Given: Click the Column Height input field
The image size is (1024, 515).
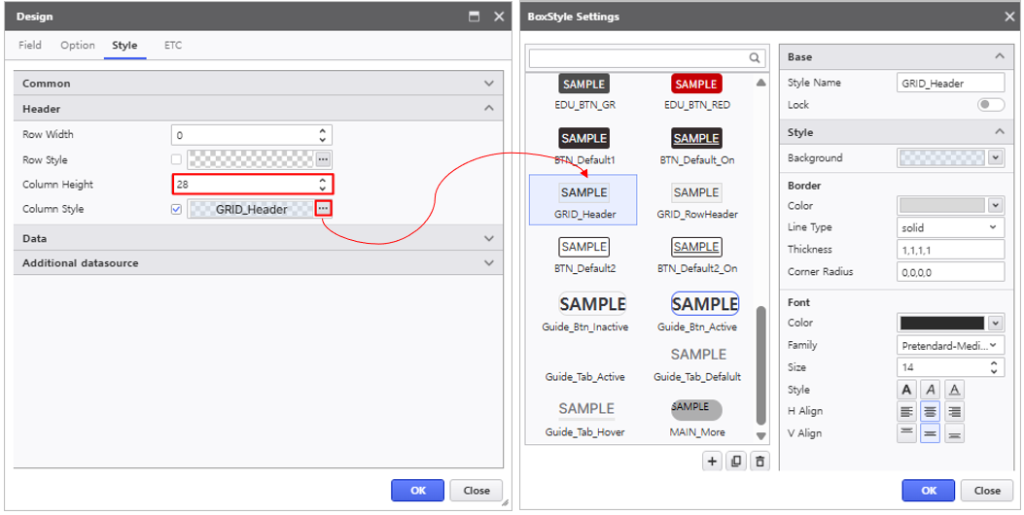Looking at the screenshot, I should coord(254,184).
